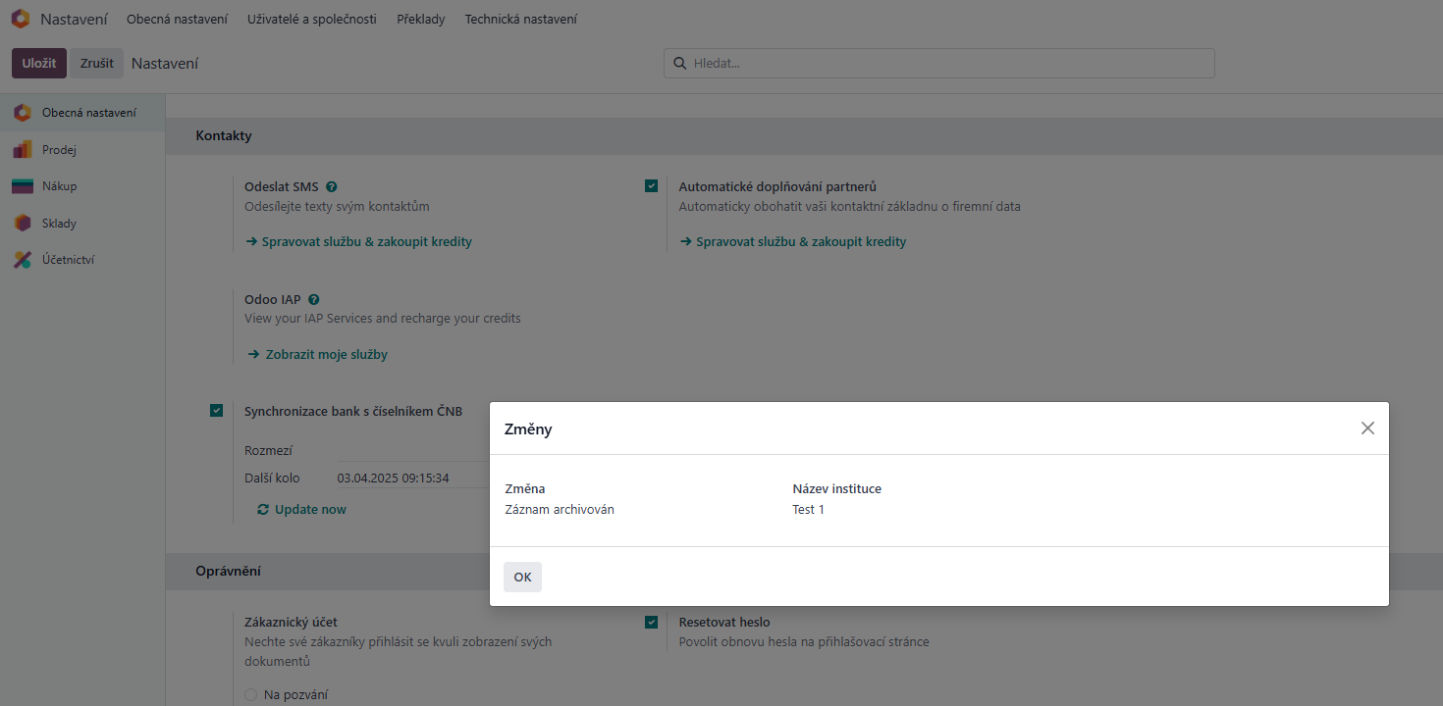This screenshot has width=1443, height=706.
Task: Click help icon next to Odeslat SMS
Action: point(332,186)
